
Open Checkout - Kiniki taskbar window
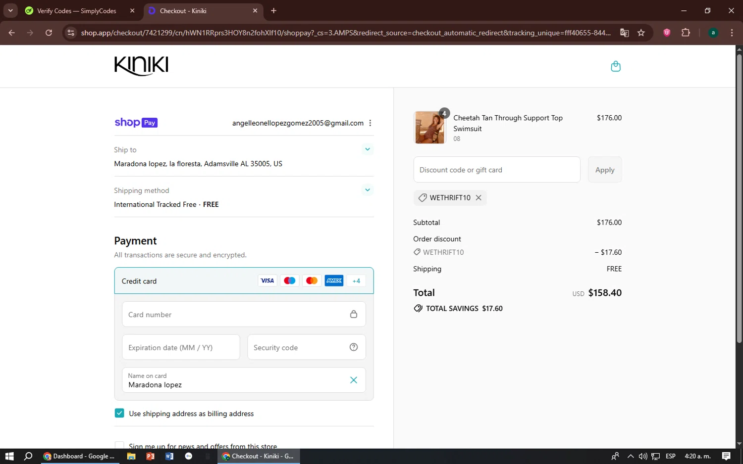[258, 456]
